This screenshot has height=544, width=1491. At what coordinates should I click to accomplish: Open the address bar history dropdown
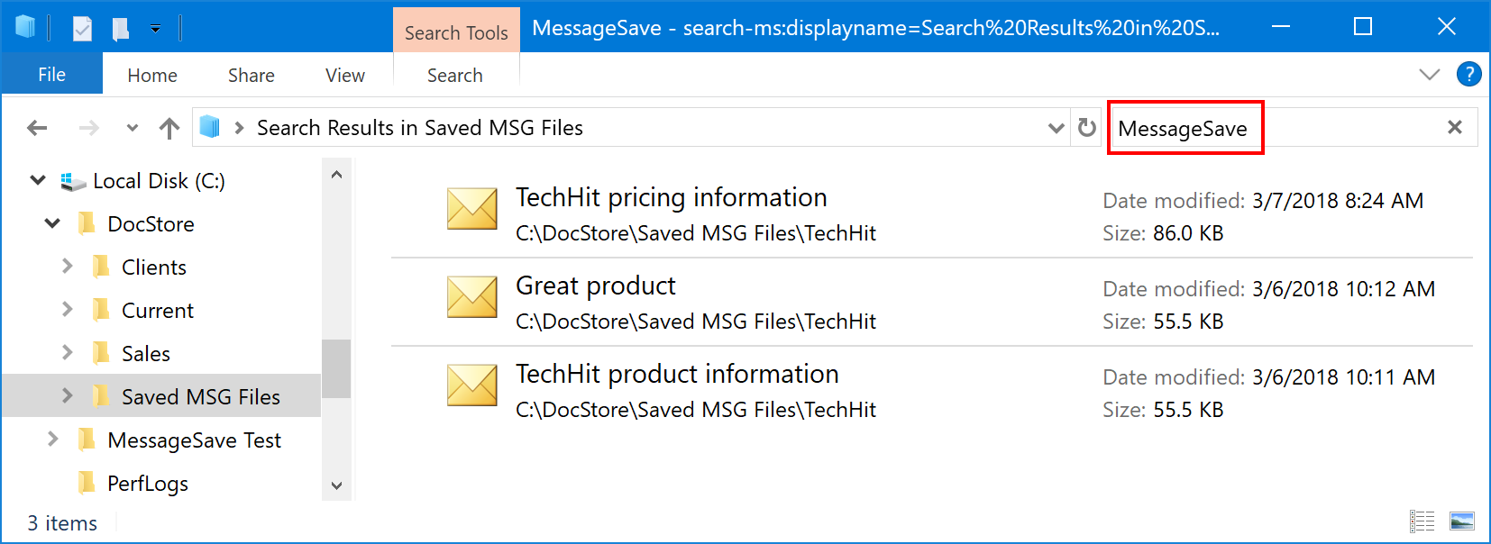1057,128
